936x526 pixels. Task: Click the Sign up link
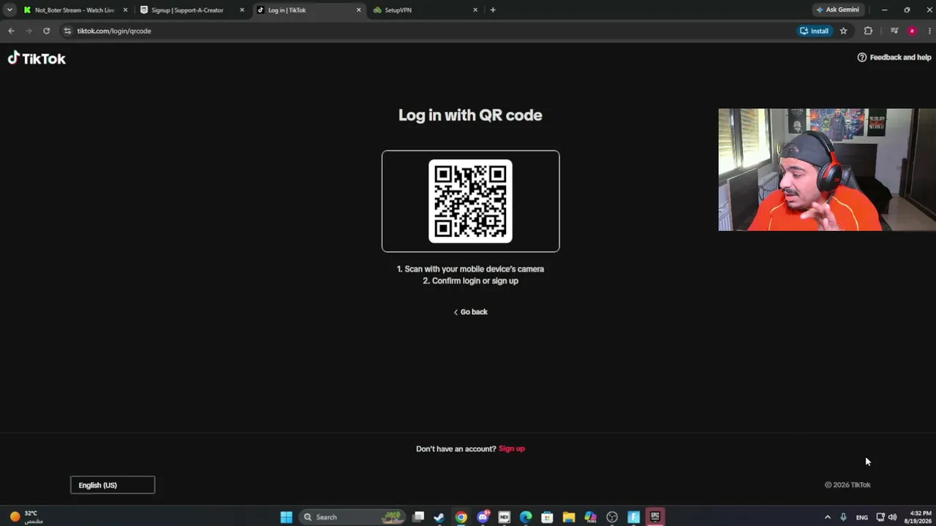click(512, 449)
